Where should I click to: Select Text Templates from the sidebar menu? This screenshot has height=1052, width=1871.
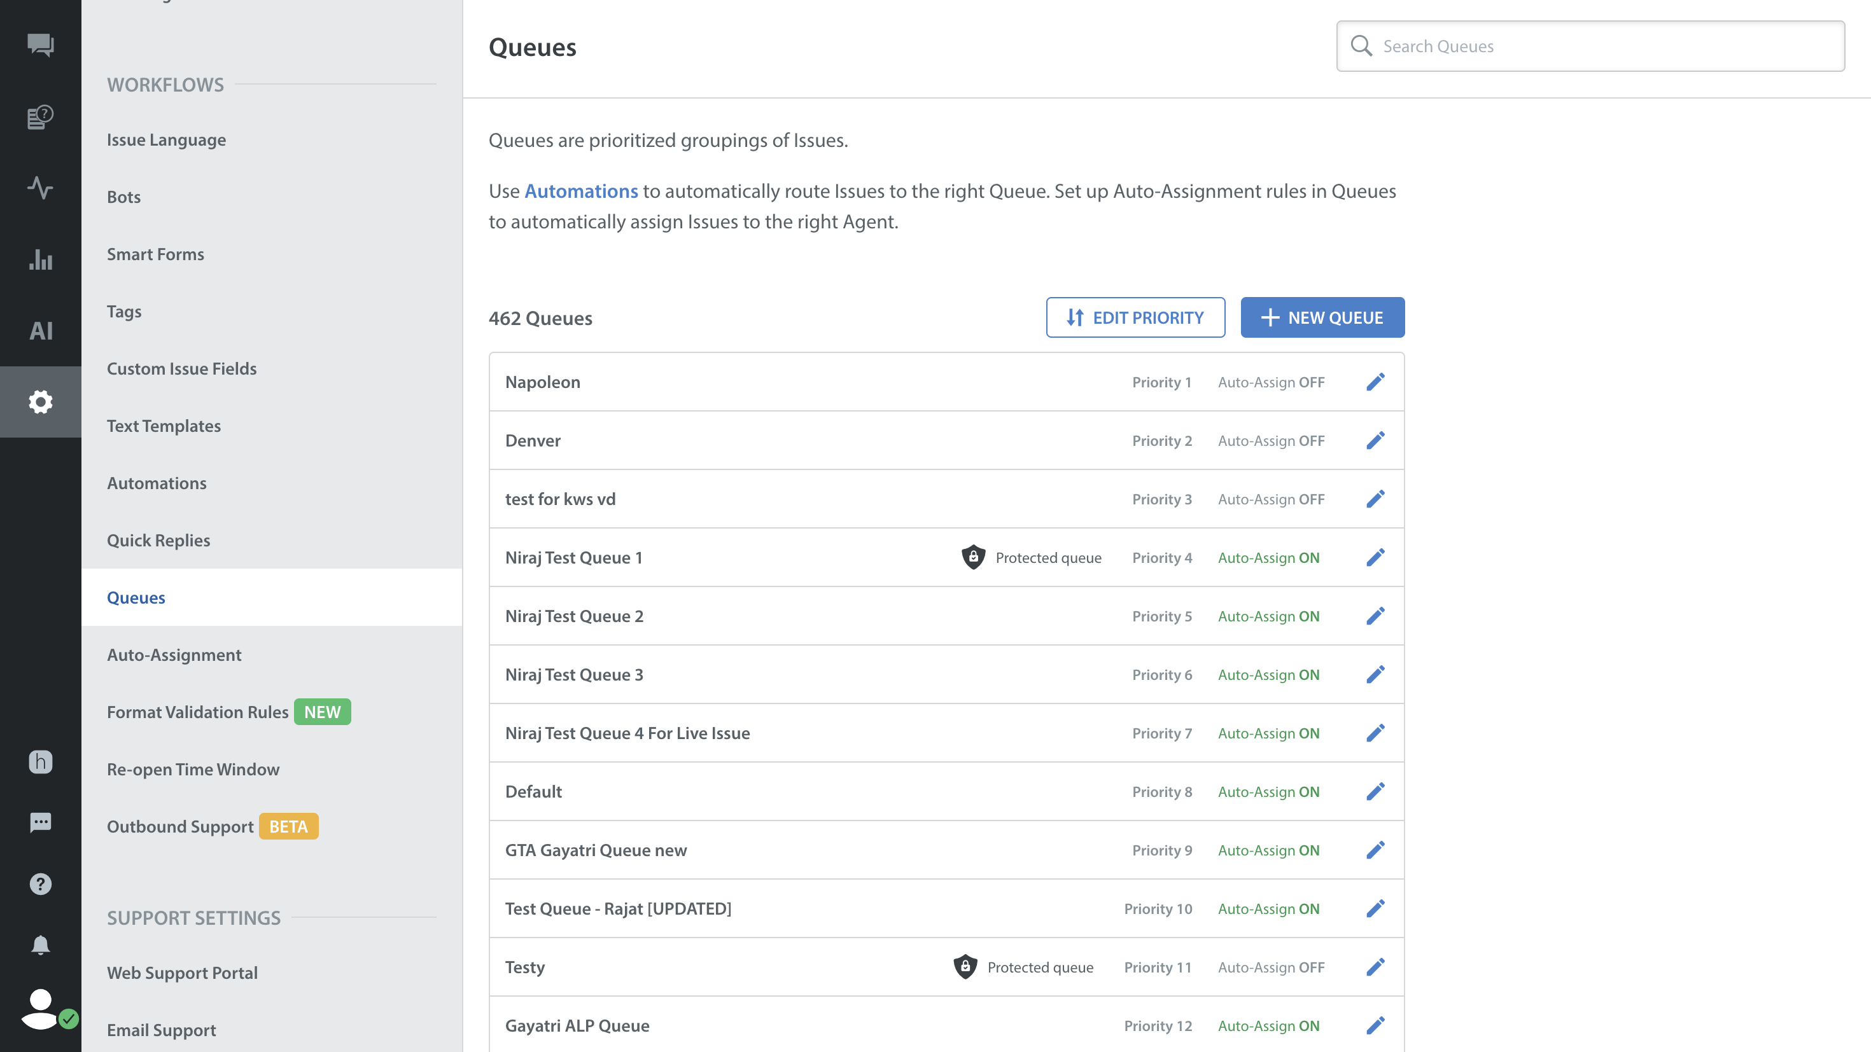coord(164,426)
